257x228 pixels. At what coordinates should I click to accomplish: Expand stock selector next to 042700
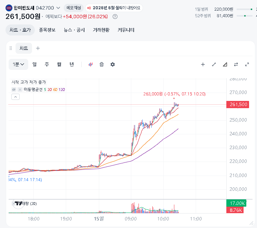coord(58,8)
